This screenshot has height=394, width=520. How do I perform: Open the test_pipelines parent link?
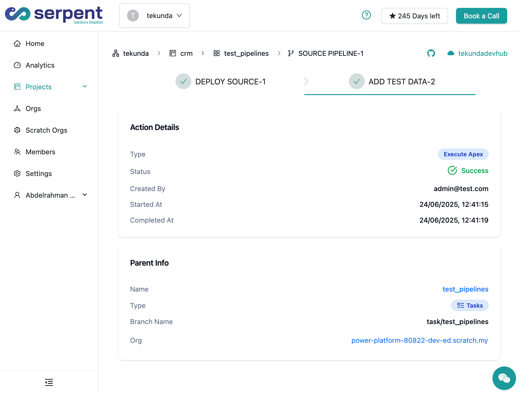[x=465, y=289]
